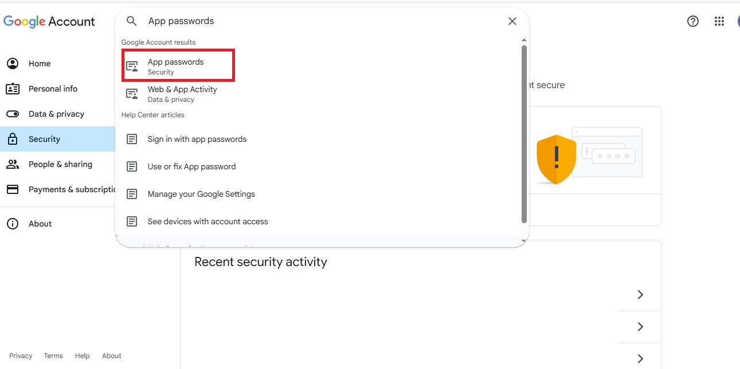Click the Payments & subscriptions card icon

click(x=13, y=189)
